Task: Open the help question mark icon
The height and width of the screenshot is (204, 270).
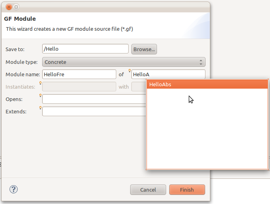Action: 13,190
